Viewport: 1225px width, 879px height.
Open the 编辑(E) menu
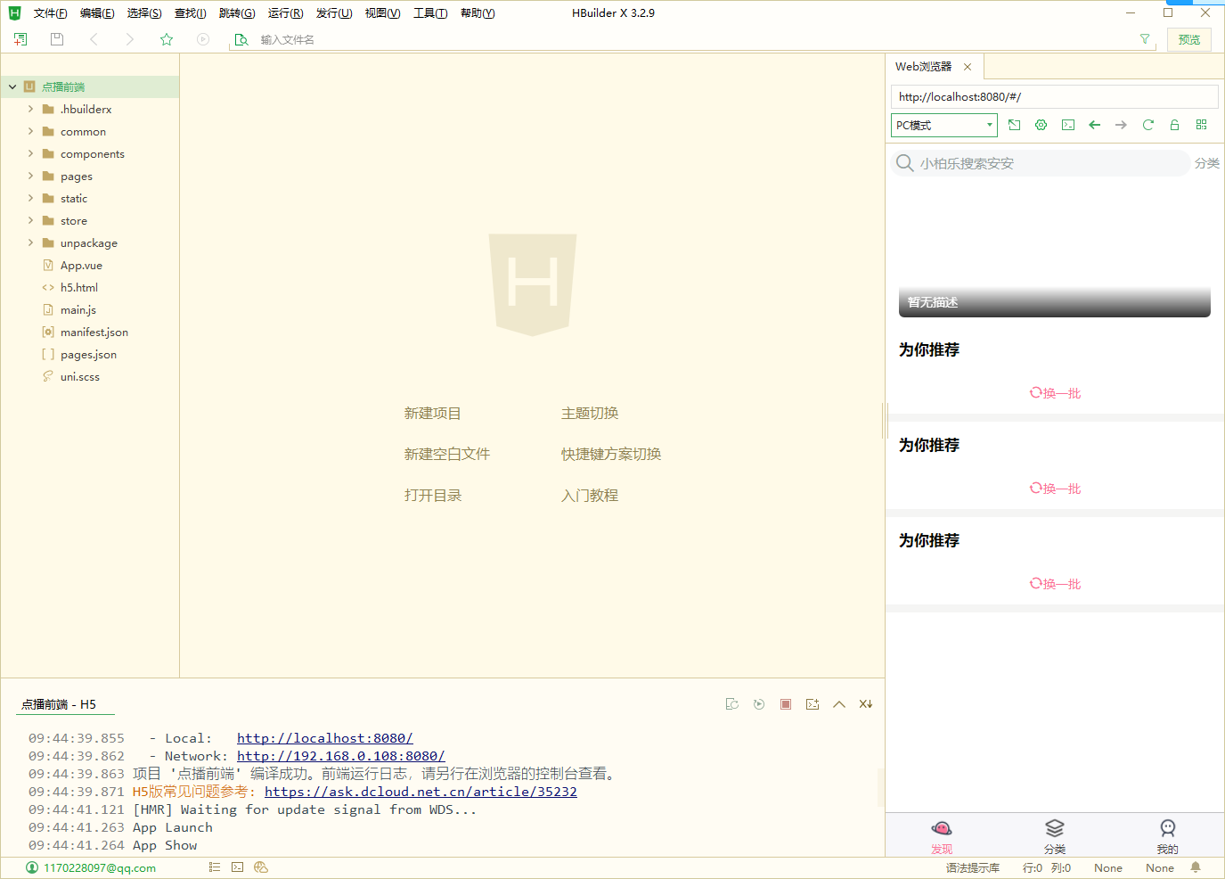97,13
